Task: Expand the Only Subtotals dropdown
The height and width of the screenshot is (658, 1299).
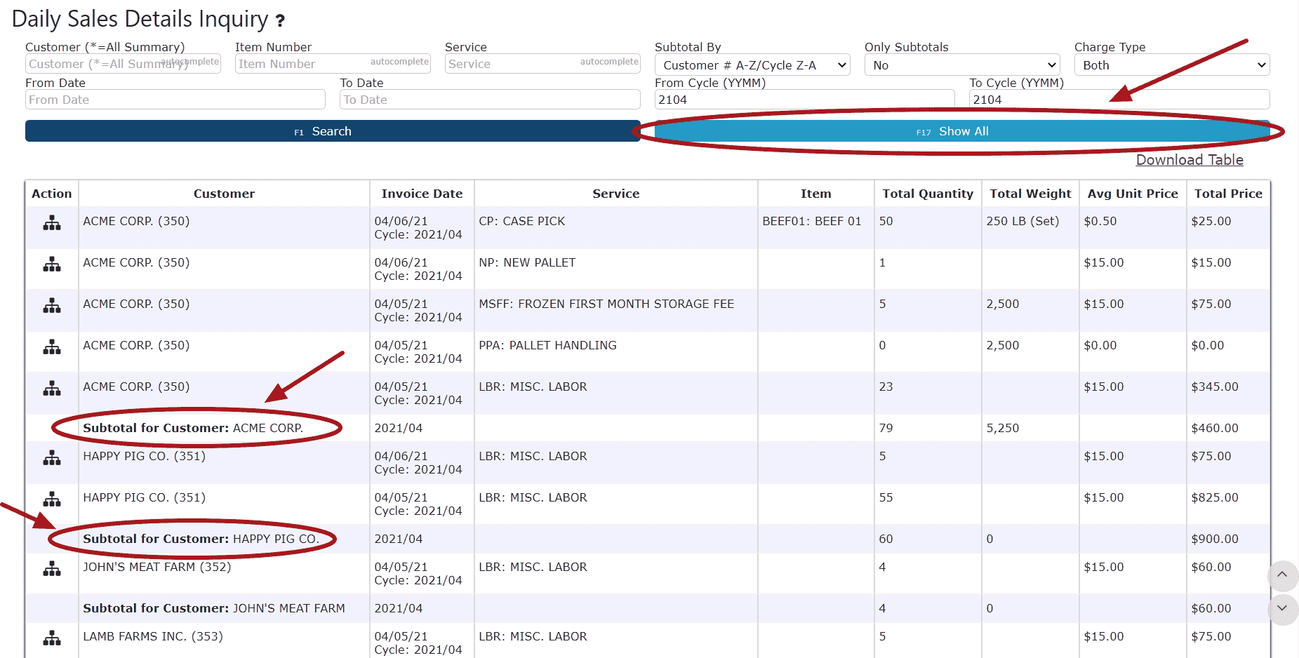Action: click(x=961, y=65)
